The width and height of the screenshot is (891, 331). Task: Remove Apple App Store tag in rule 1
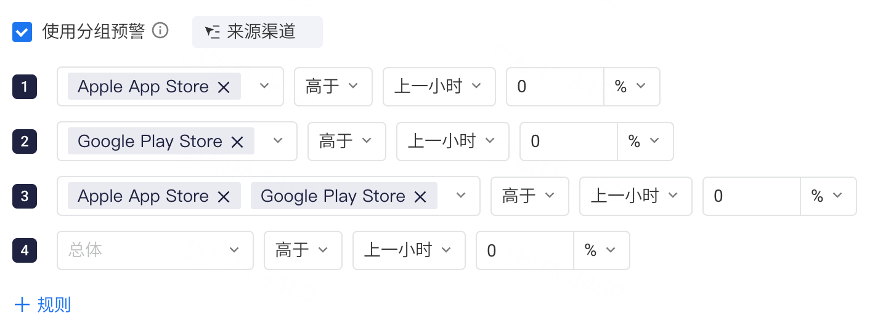[224, 87]
